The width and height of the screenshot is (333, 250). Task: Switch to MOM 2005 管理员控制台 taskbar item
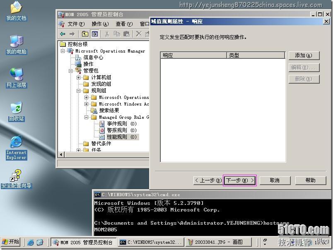pyautogui.click(x=84, y=242)
